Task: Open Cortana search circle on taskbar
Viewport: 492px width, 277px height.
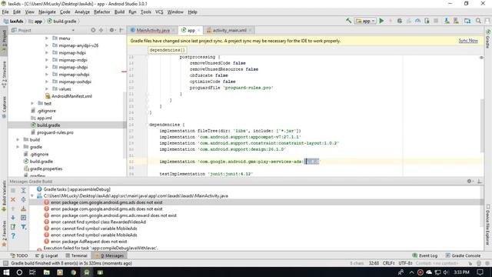Action: (x=19, y=272)
